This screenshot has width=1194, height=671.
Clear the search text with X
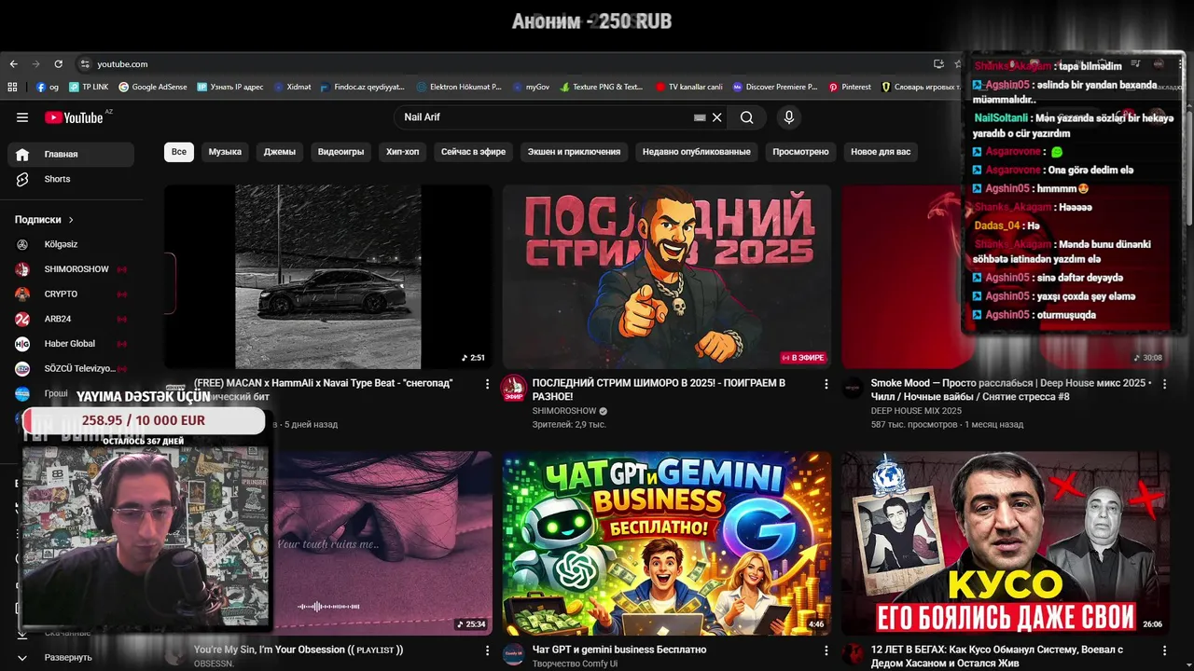[717, 117]
